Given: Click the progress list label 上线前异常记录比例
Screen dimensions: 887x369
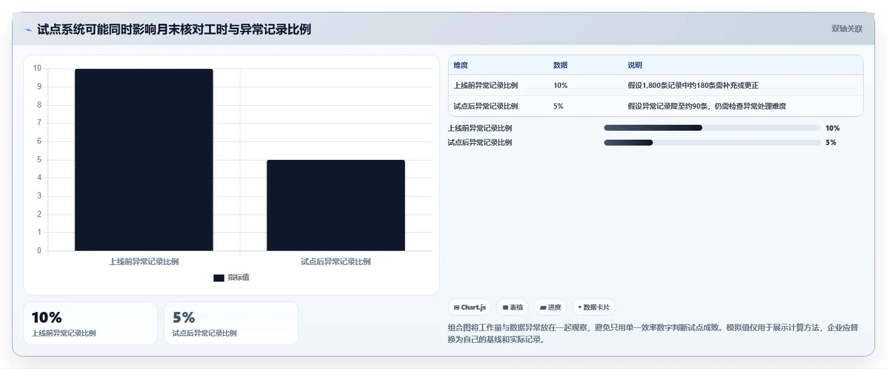Looking at the screenshot, I should pos(480,128).
